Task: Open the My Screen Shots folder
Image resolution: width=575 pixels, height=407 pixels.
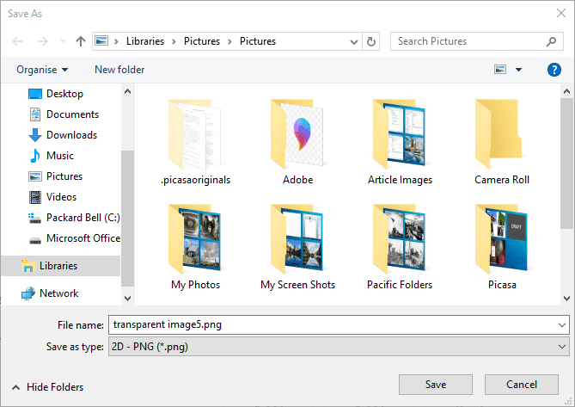Action: point(297,247)
